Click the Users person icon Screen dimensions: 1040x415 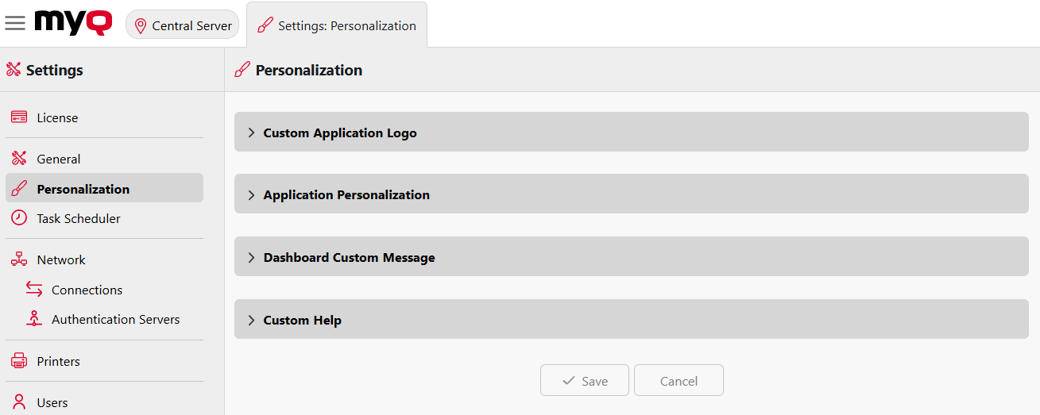pos(19,402)
